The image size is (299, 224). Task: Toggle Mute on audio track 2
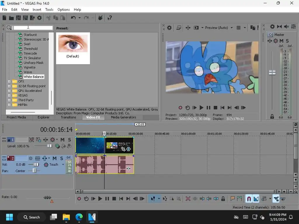[x=55, y=158]
